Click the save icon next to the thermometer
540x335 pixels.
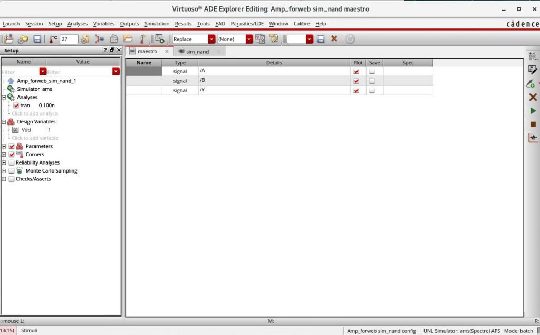(x=37, y=39)
